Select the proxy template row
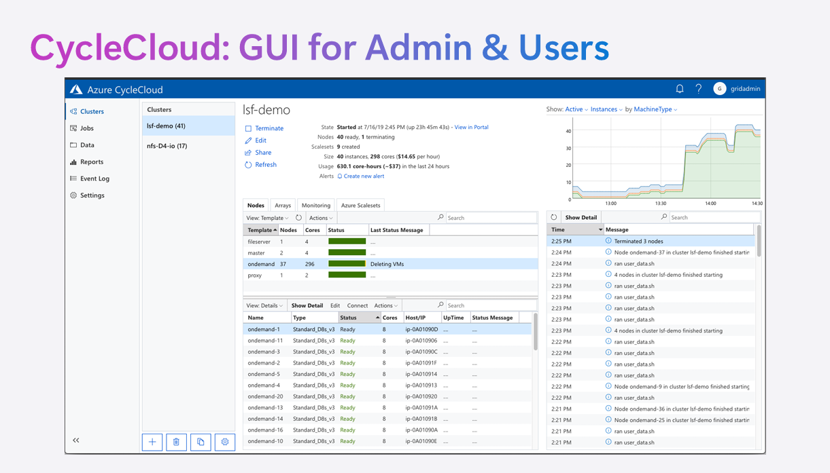 pos(390,275)
